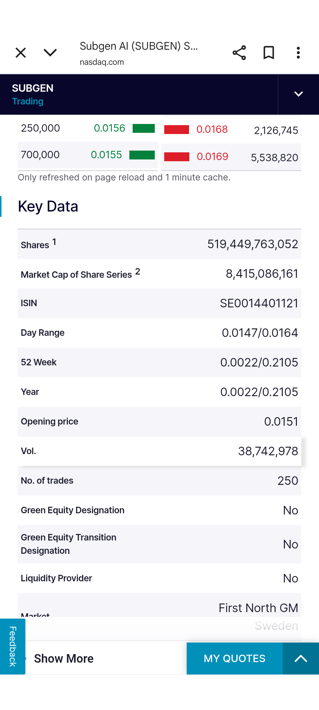Select the ISIN value SE0014401121
This screenshot has width=319, height=710.
click(260, 303)
